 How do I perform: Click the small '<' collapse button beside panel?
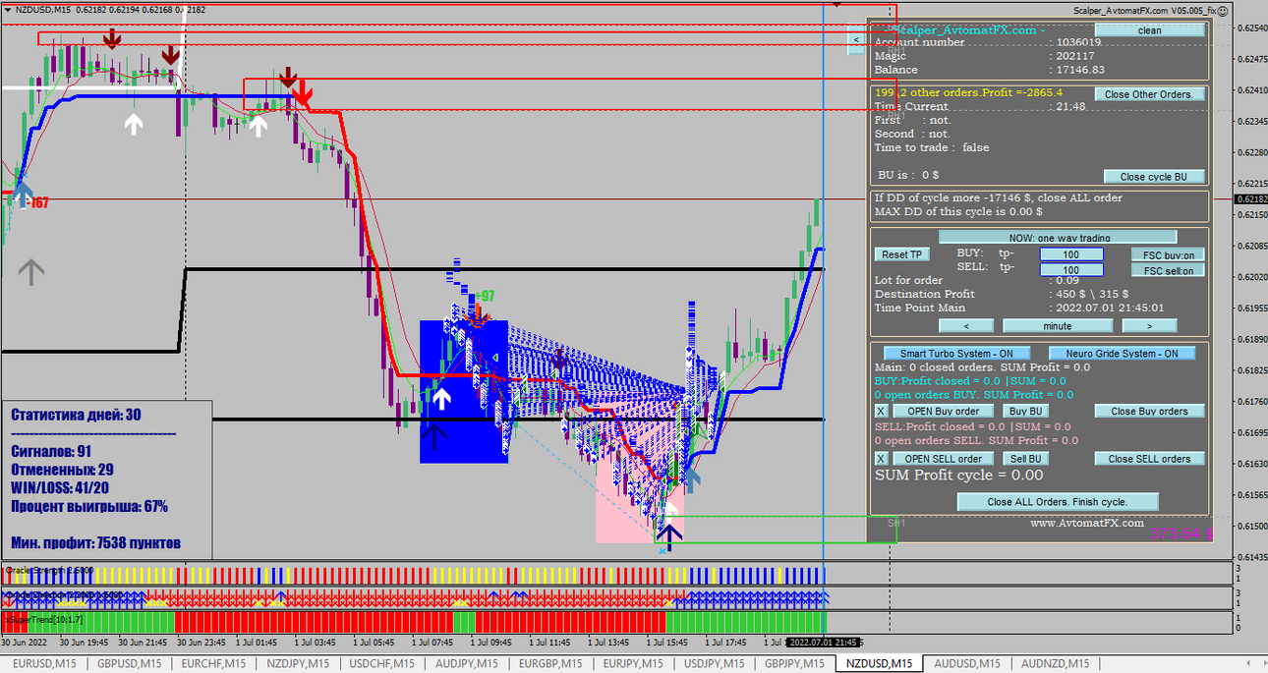(x=856, y=40)
